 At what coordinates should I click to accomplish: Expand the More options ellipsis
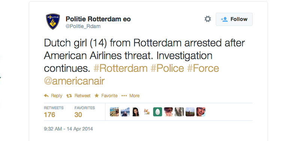pyautogui.click(x=130, y=96)
